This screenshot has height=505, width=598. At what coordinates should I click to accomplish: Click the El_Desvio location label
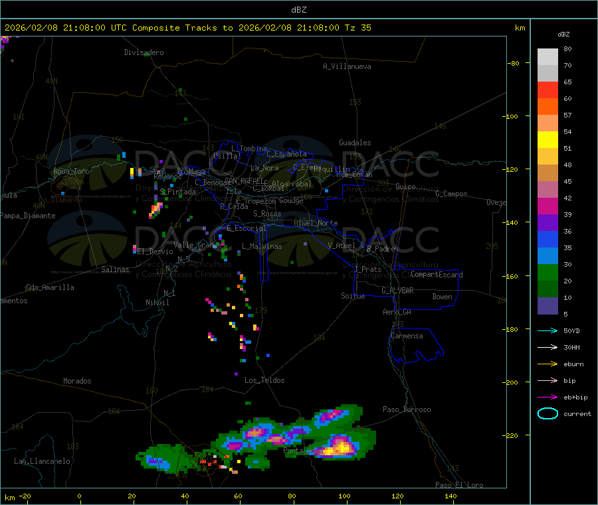click(155, 252)
